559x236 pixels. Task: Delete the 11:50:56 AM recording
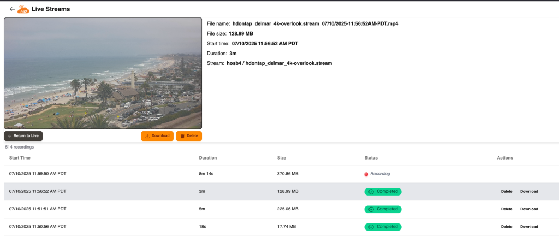507,227
